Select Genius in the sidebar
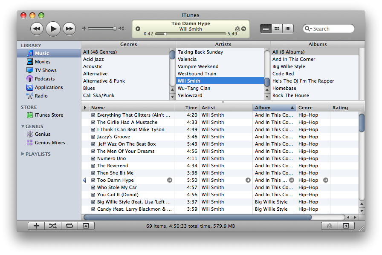Screen dimensions: 382x255 point(49,134)
